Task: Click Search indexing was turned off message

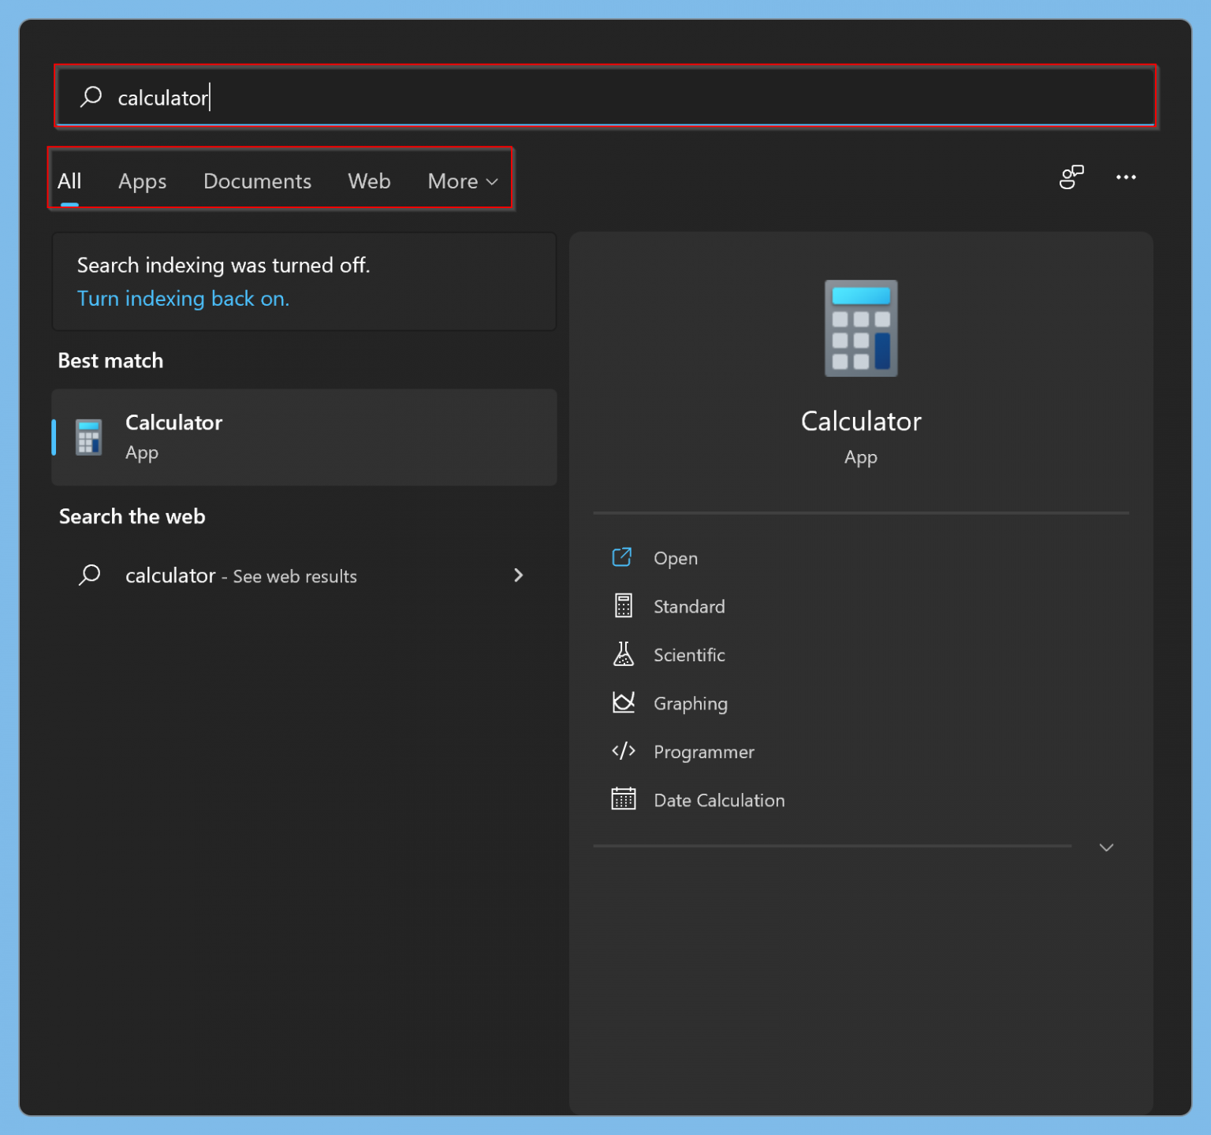Action: tap(223, 266)
